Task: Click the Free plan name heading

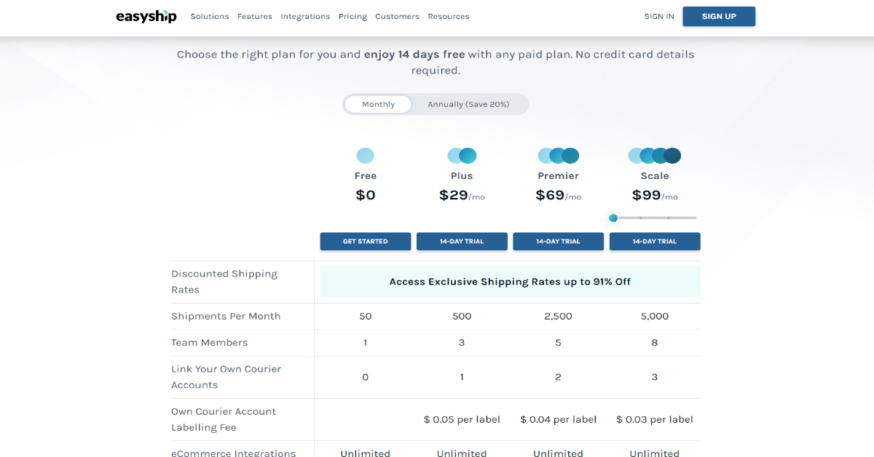Action: pos(366,176)
